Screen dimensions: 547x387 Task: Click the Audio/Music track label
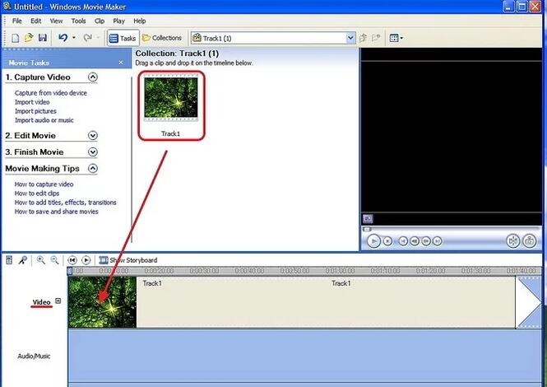pos(34,356)
